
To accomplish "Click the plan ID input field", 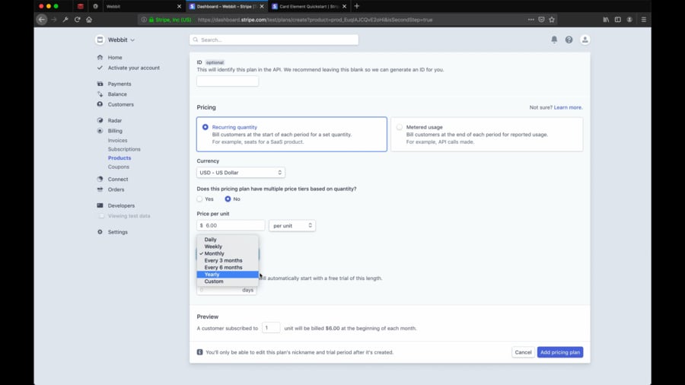I will [x=228, y=81].
